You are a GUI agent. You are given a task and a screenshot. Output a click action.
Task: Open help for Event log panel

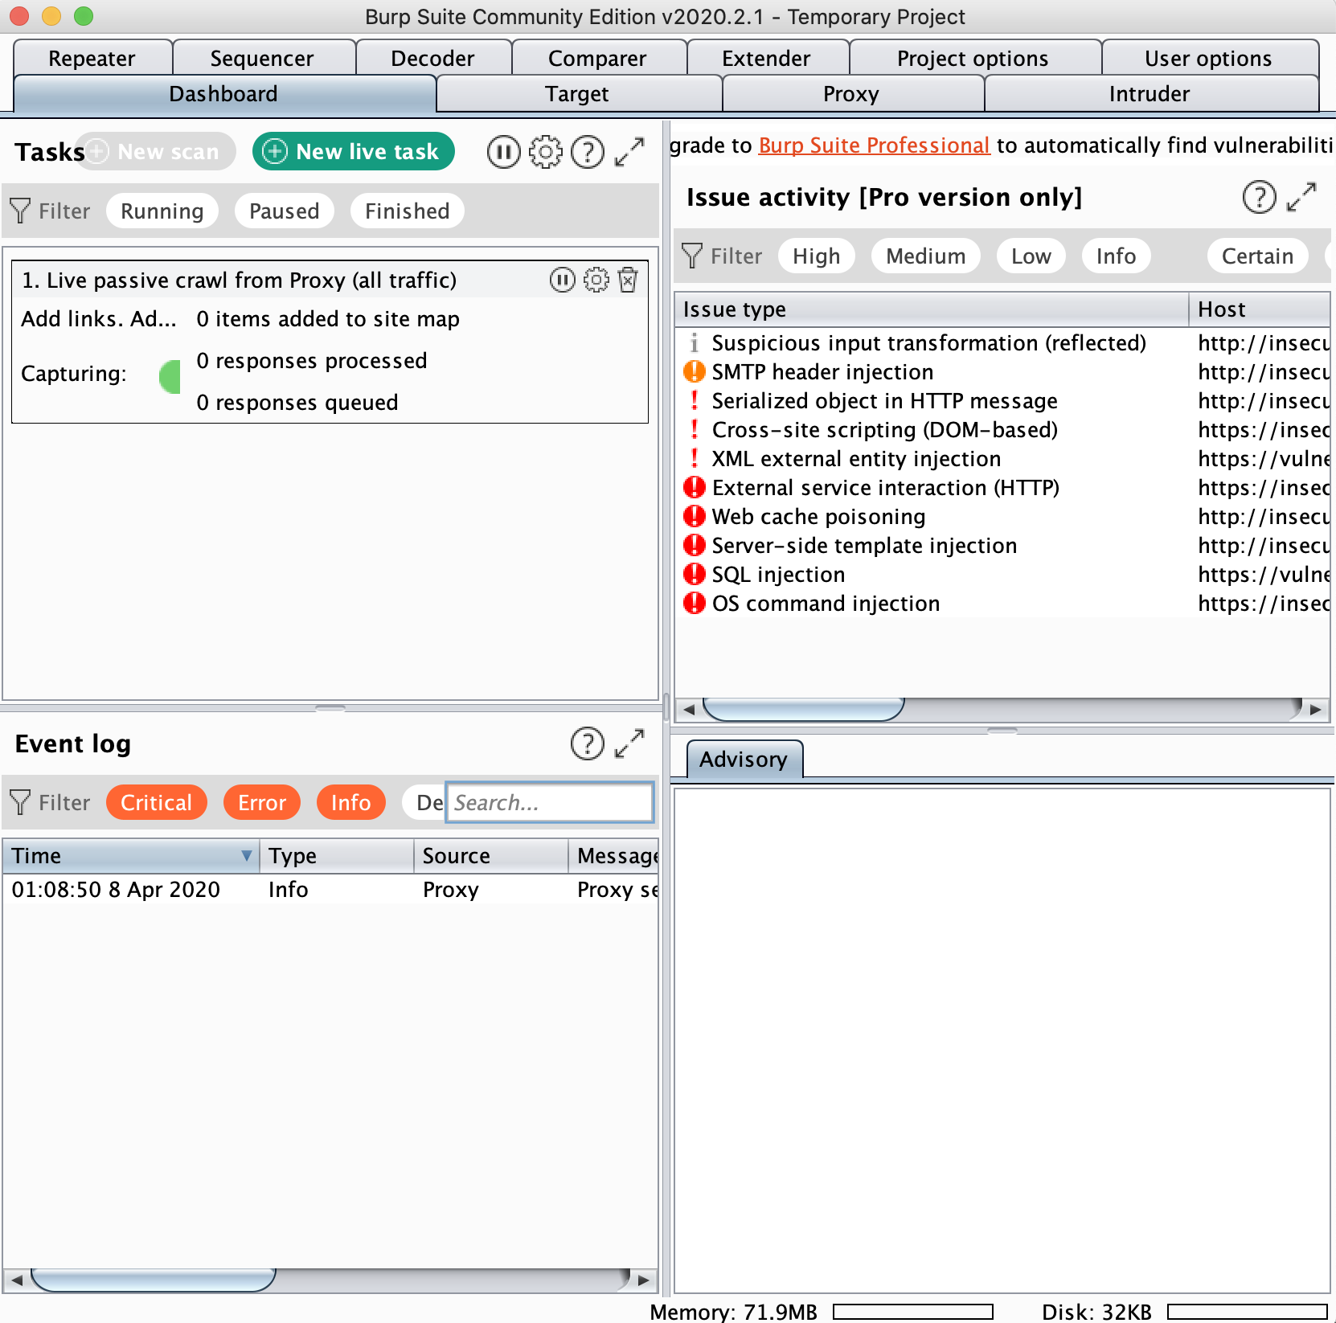point(588,743)
